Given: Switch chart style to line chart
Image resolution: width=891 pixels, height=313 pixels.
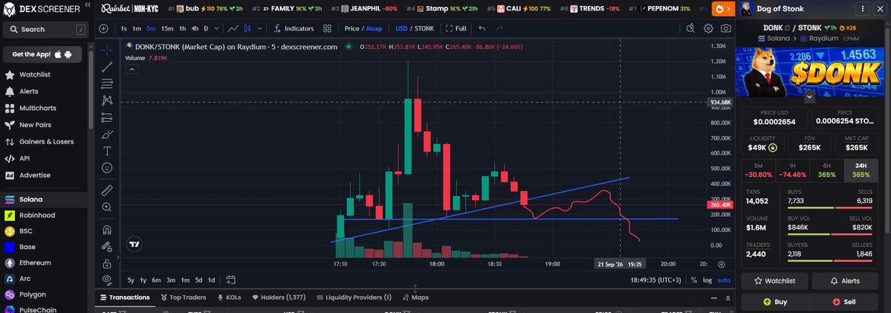Looking at the screenshot, I should pos(233,28).
